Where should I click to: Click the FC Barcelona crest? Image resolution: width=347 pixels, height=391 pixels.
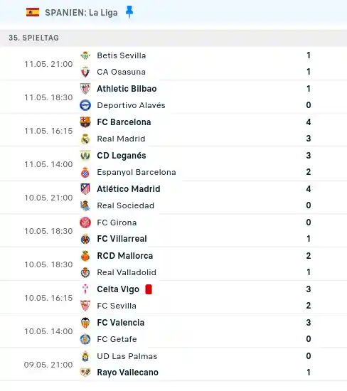click(x=85, y=122)
